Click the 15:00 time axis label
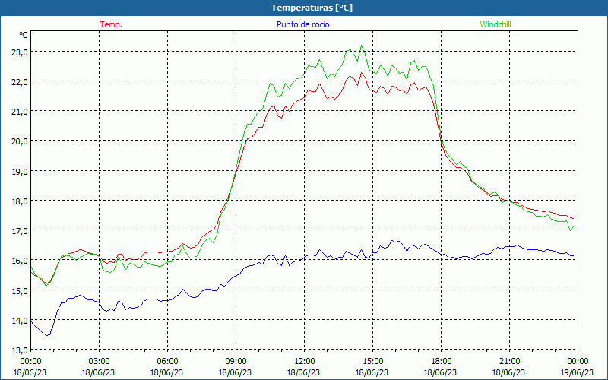The image size is (608, 380). pos(372,362)
